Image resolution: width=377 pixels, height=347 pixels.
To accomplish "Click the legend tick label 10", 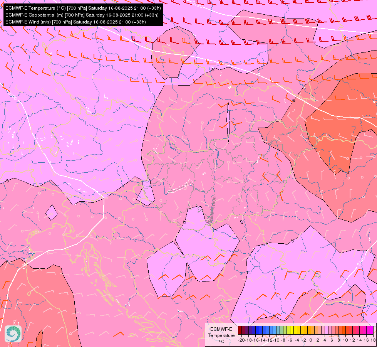I will pos(345,340).
